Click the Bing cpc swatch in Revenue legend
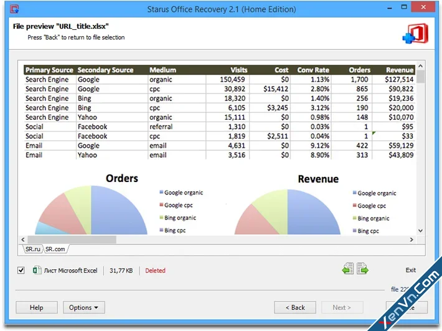The width and height of the screenshot is (442, 331). (x=355, y=231)
